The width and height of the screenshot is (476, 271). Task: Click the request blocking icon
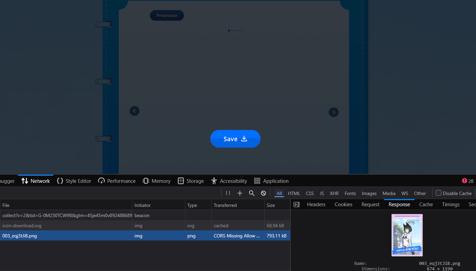point(263,193)
